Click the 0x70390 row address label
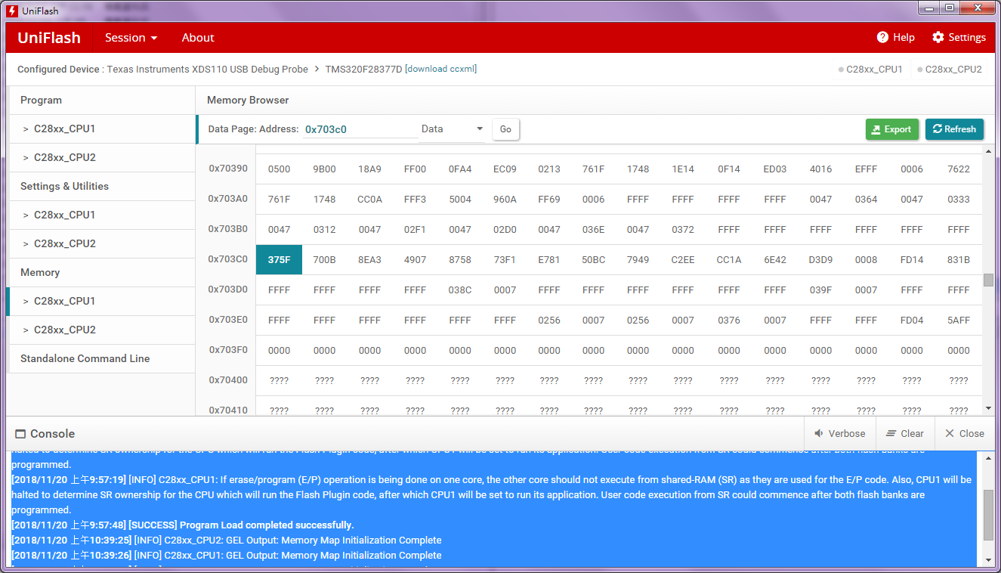1001x573 pixels. pyautogui.click(x=228, y=169)
